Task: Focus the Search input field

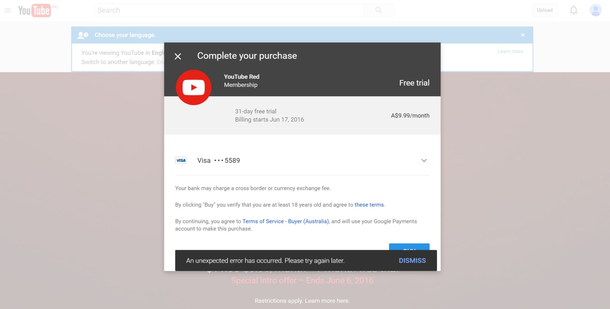Action: 229,10
